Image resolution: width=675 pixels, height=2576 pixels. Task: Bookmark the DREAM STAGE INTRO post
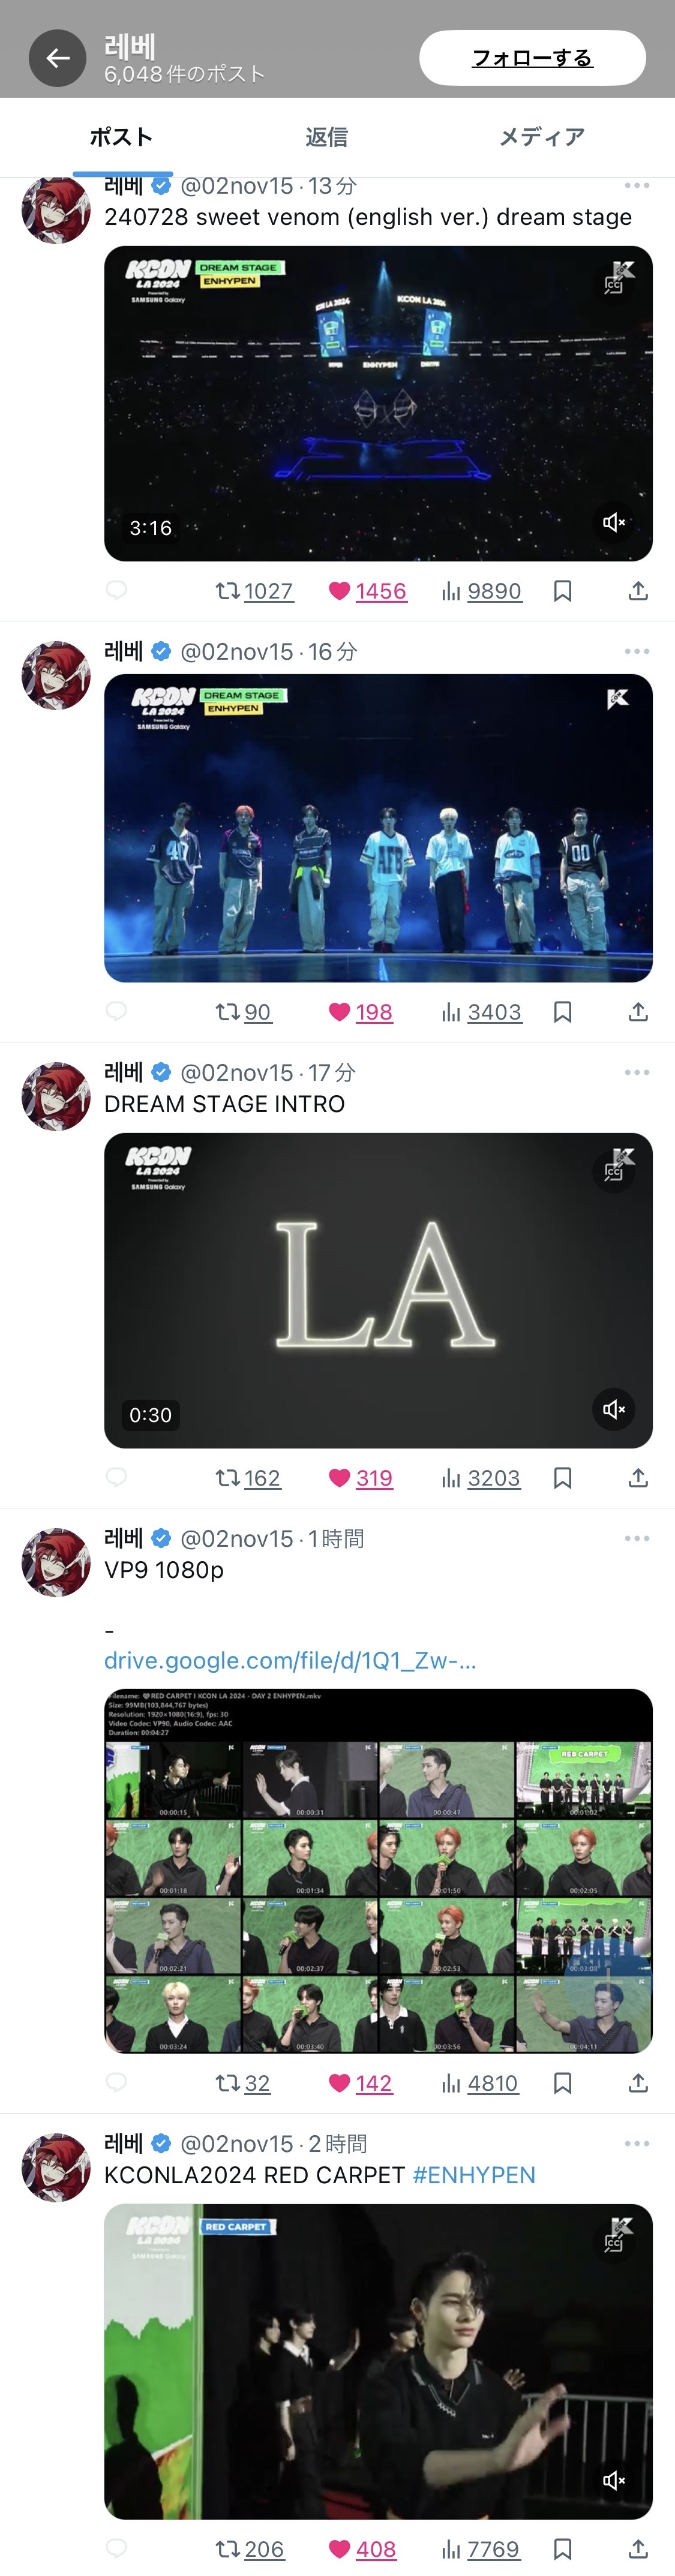563,1478
